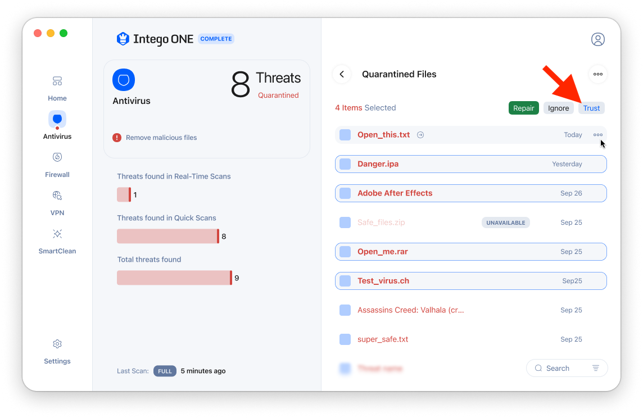
Task: Select the Danger.ipa file name
Action: coord(378,164)
